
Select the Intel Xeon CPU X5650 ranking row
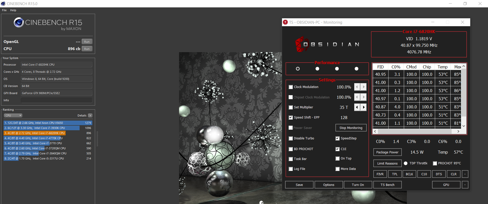48,123
